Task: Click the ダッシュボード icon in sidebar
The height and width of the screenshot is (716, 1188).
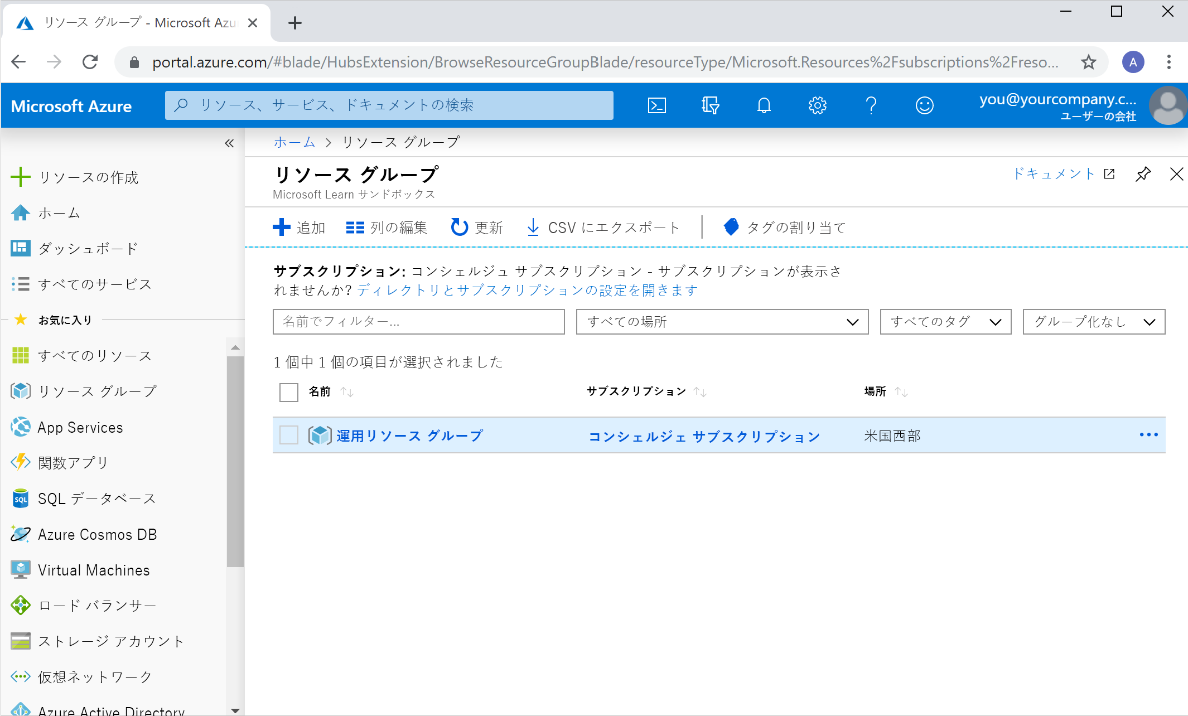Action: tap(21, 248)
